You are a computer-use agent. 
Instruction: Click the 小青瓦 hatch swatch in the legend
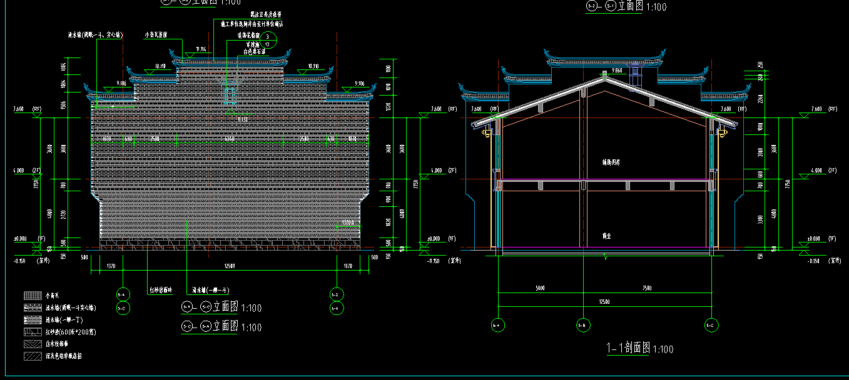click(x=33, y=296)
